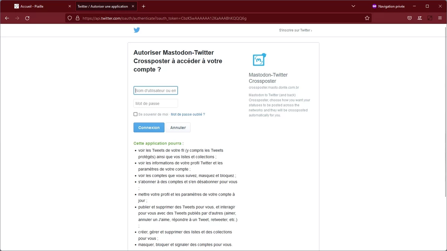Click the Twitter bird logo
This screenshot has width=447, height=251.
pyautogui.click(x=137, y=30)
